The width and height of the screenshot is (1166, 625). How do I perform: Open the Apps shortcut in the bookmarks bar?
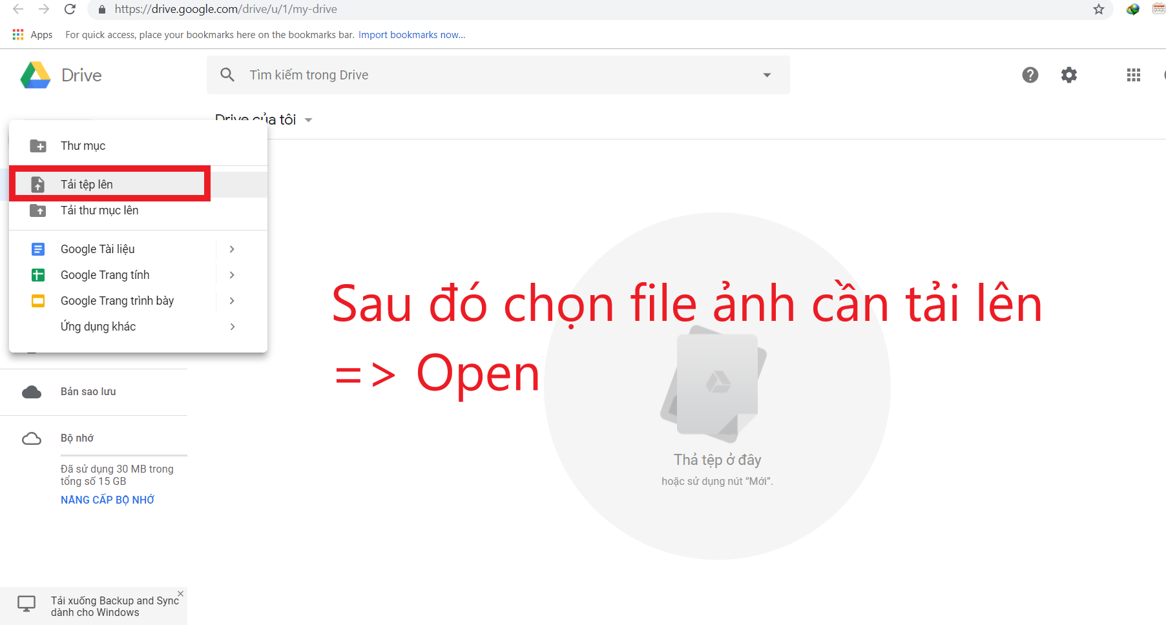pos(33,35)
